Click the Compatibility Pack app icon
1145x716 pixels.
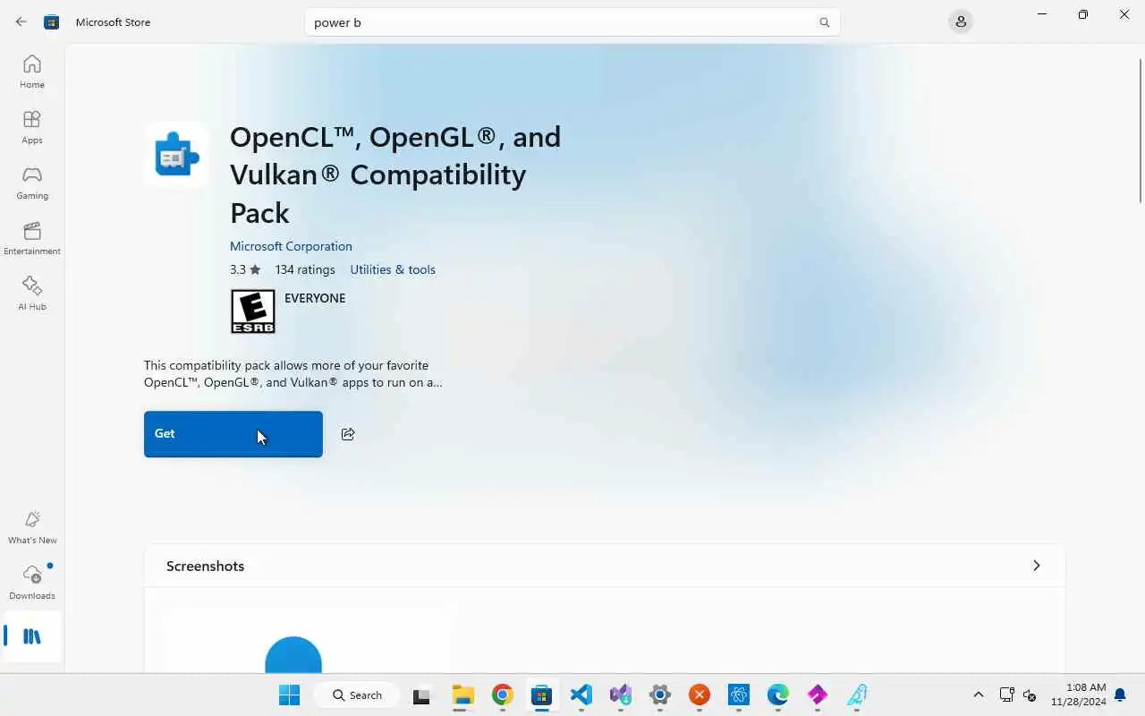(176, 155)
